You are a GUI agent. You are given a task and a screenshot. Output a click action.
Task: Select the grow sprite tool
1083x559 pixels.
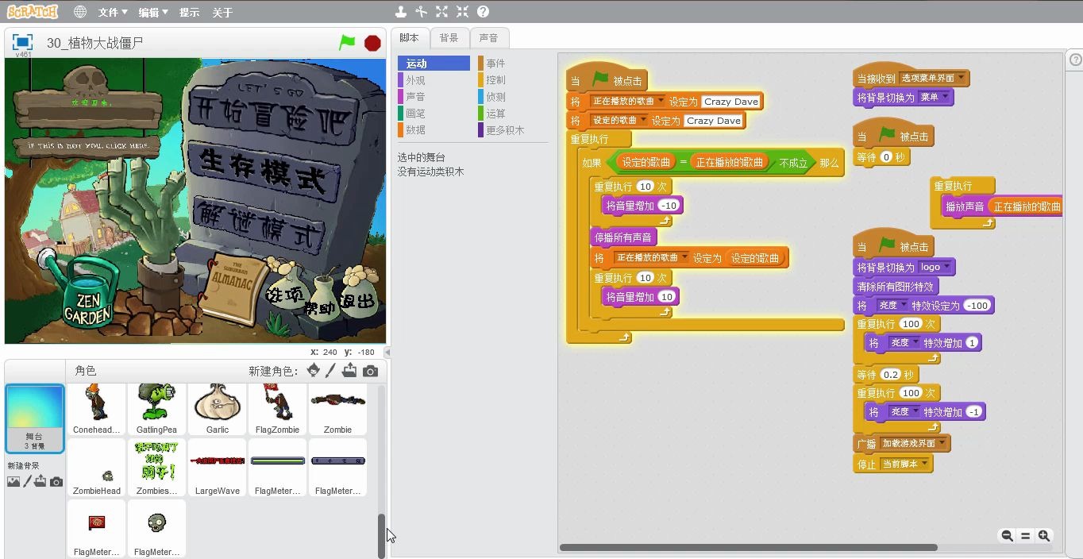tap(441, 12)
